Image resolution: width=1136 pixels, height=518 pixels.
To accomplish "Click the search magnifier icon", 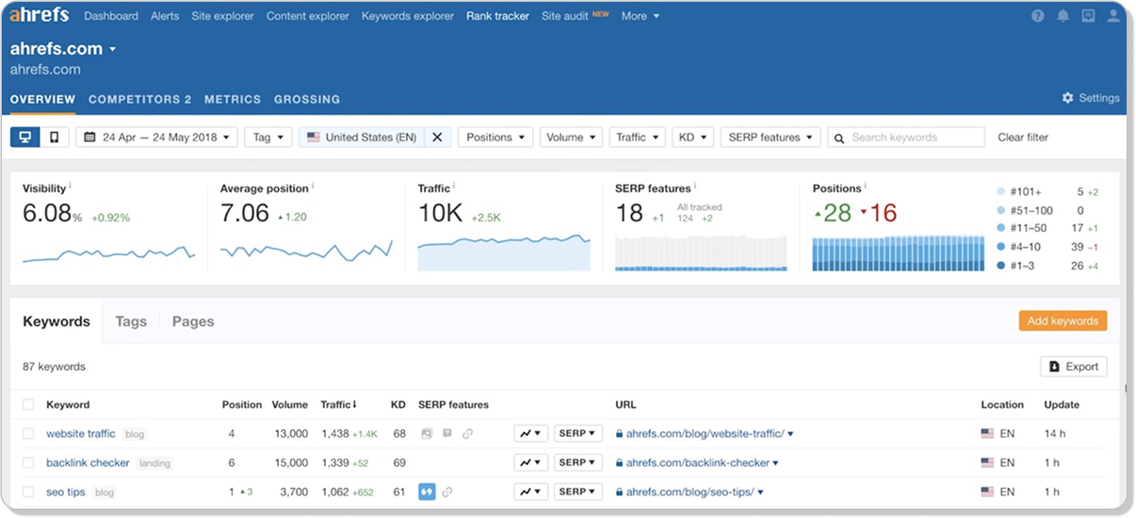I will (x=838, y=138).
